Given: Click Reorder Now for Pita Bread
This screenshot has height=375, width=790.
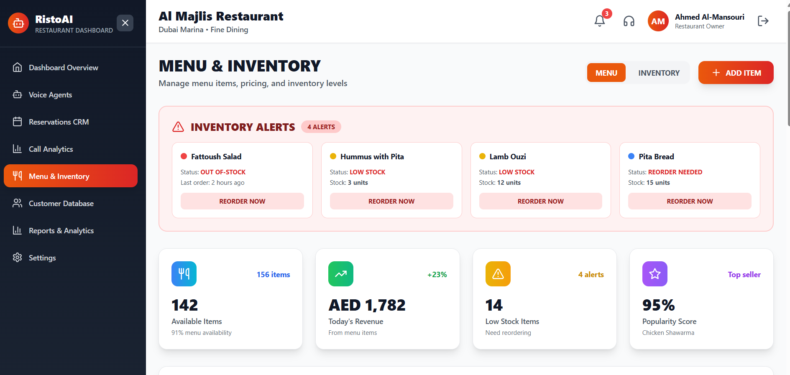Looking at the screenshot, I should (690, 201).
